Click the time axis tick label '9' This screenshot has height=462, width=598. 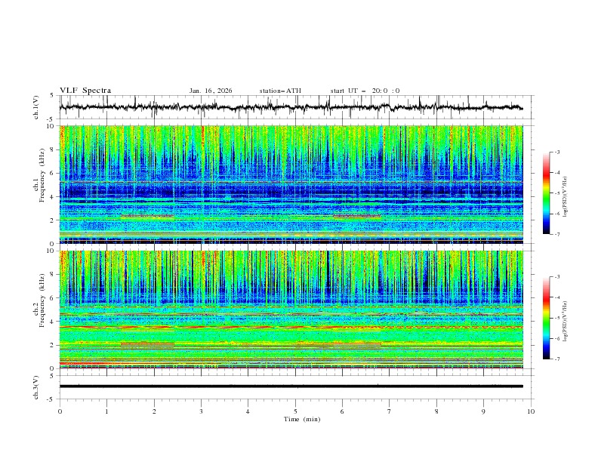click(483, 411)
